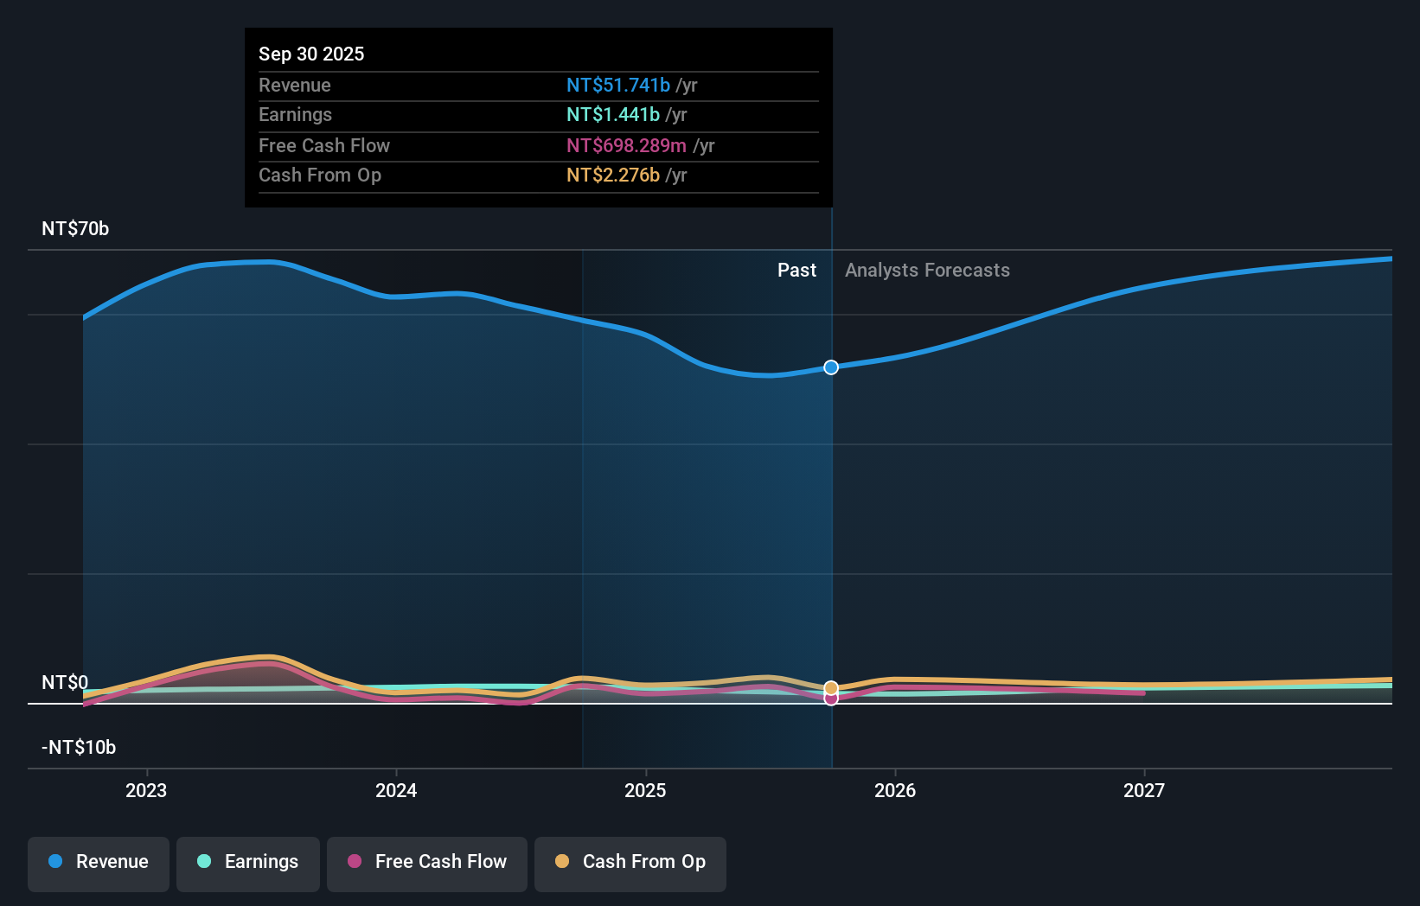Image resolution: width=1420 pixels, height=906 pixels.
Task: Select the Revenue data point on Sep 30 2025
Action: (x=831, y=367)
